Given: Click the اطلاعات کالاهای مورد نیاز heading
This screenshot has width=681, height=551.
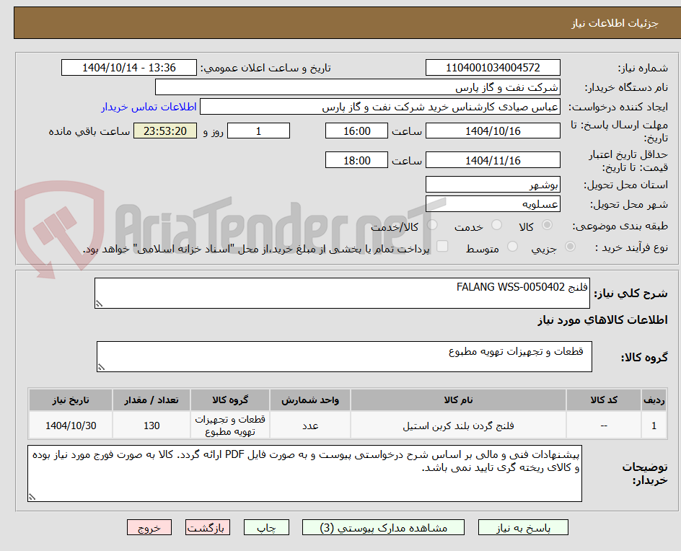Looking at the screenshot, I should (602, 320).
